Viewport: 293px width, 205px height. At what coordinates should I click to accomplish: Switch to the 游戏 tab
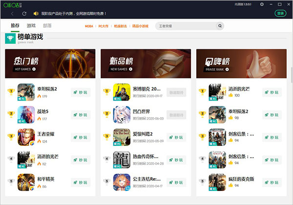pyautogui.click(x=31, y=25)
